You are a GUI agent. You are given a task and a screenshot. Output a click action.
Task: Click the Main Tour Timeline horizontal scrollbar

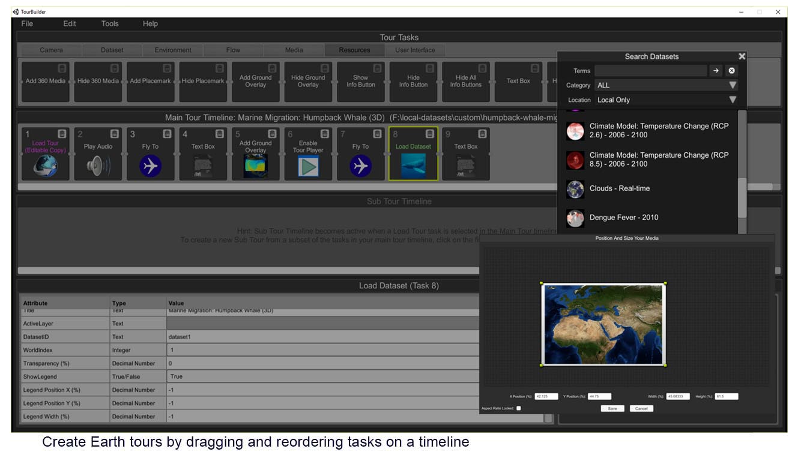pyautogui.click(x=396, y=186)
